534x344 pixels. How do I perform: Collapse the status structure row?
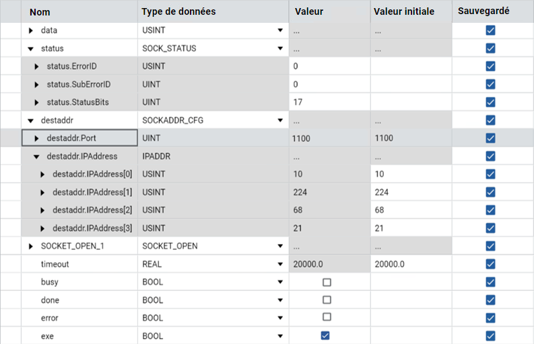click(31, 48)
